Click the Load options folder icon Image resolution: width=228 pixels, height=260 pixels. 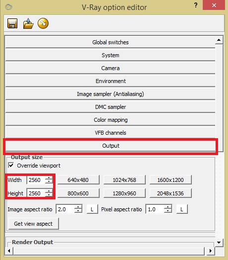28,23
